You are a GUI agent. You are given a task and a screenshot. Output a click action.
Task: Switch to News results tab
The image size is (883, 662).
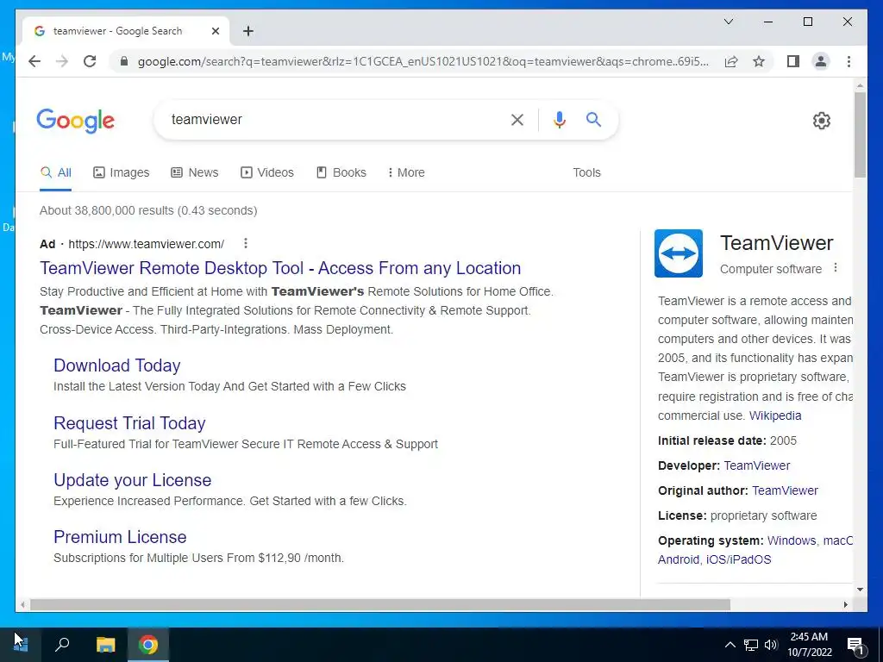pyautogui.click(x=194, y=172)
